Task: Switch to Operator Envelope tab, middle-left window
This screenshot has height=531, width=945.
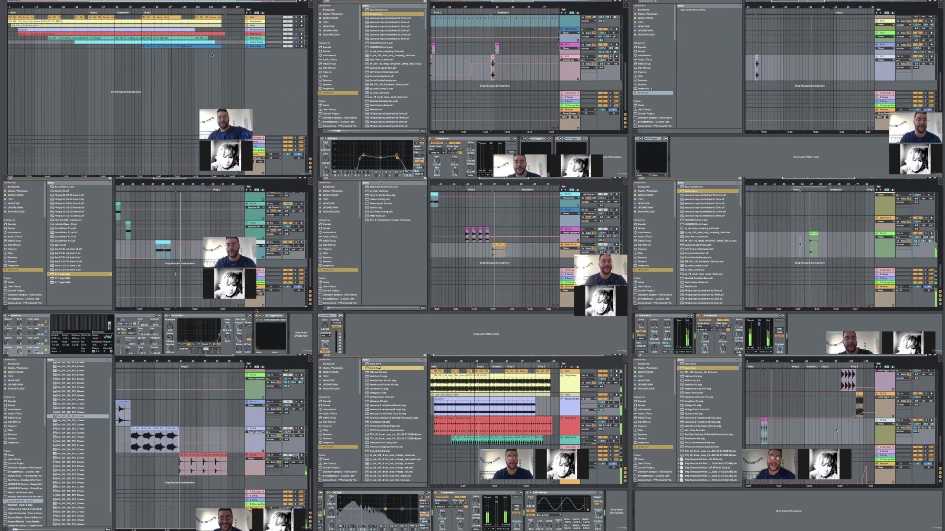Action: [57, 332]
